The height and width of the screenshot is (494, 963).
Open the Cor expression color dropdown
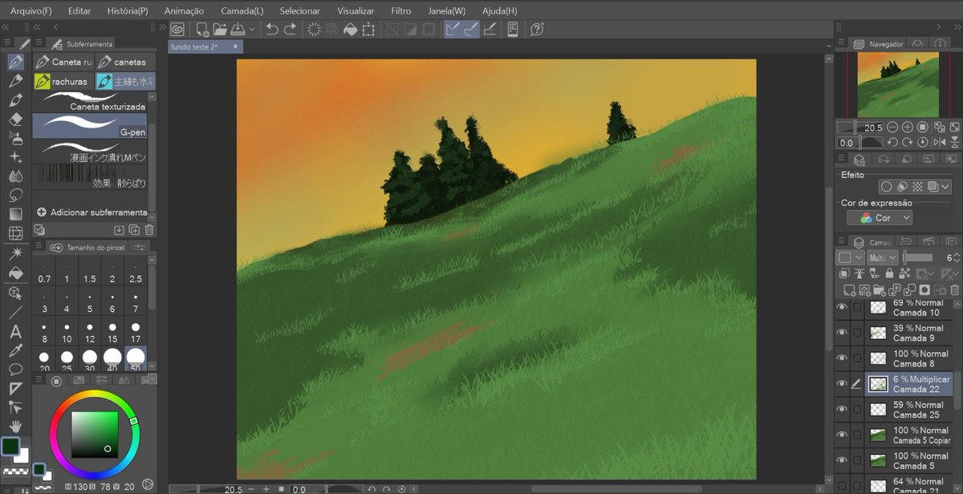point(880,218)
